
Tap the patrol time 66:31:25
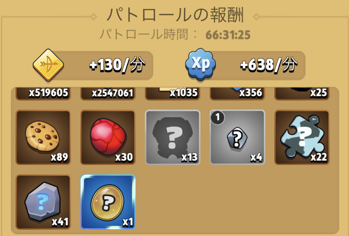(228, 35)
